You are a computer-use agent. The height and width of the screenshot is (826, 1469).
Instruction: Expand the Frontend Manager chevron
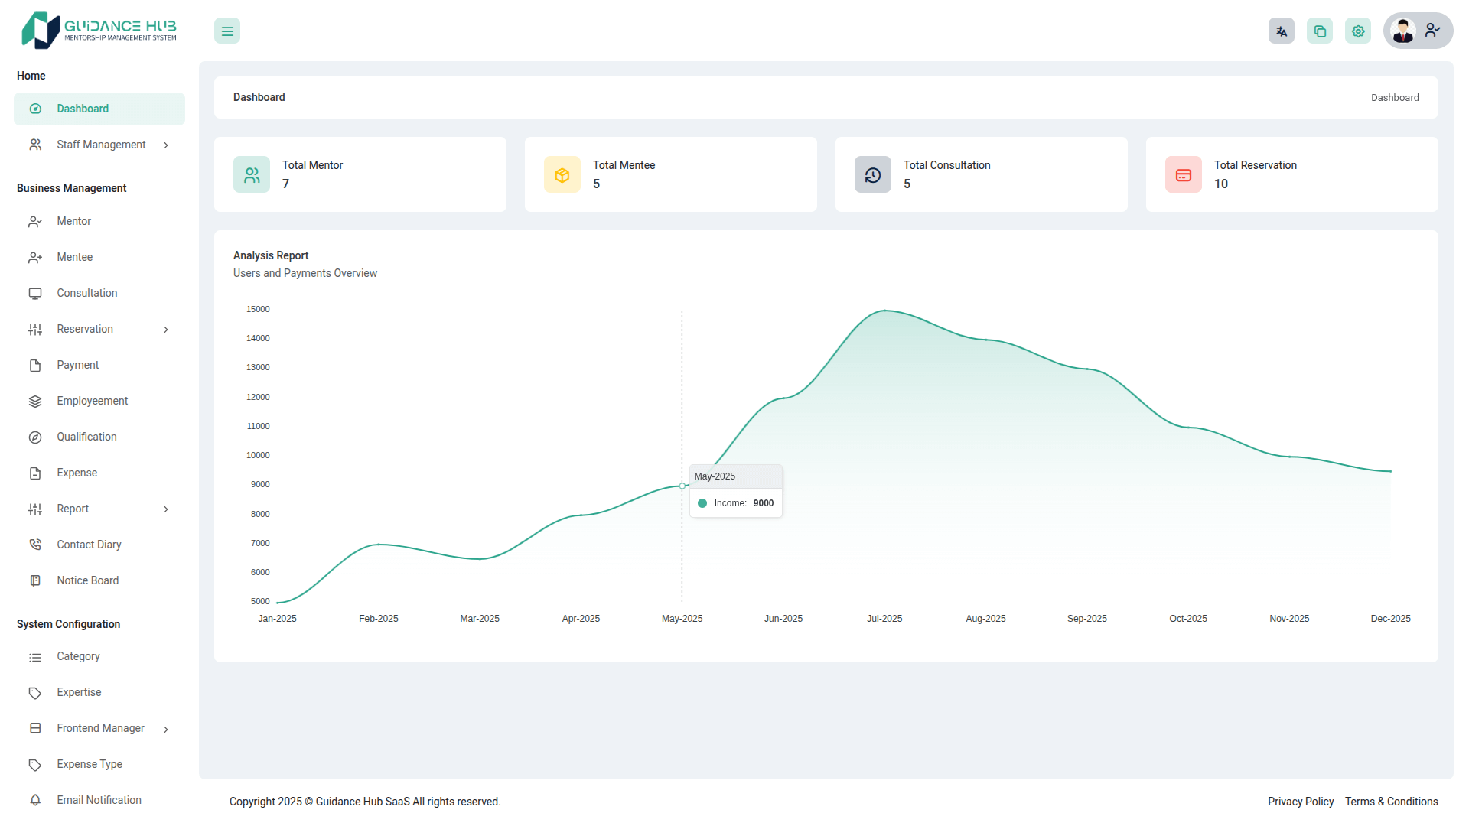(x=166, y=730)
